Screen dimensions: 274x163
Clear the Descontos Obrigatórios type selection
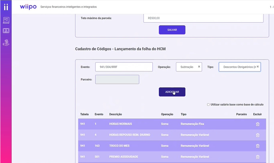pos(258,67)
